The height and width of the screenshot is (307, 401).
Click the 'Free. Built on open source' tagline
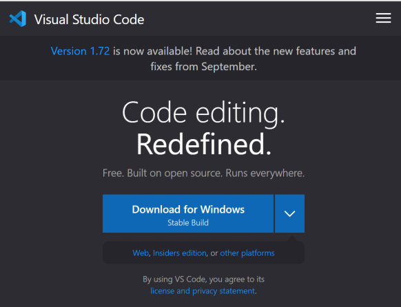(203, 173)
